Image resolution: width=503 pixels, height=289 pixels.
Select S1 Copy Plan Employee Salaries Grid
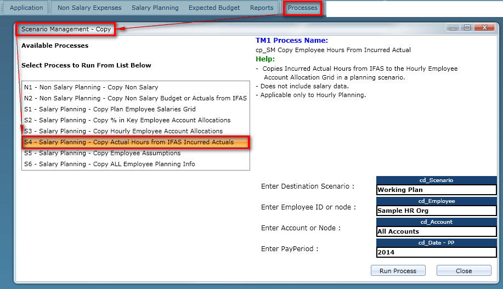tap(135, 109)
